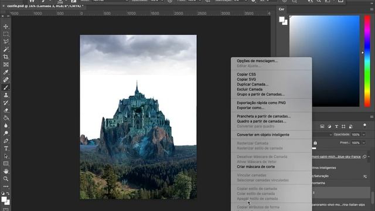375x211 pixels.
Task: Choose Exportação rápida como PNG
Action: click(261, 103)
